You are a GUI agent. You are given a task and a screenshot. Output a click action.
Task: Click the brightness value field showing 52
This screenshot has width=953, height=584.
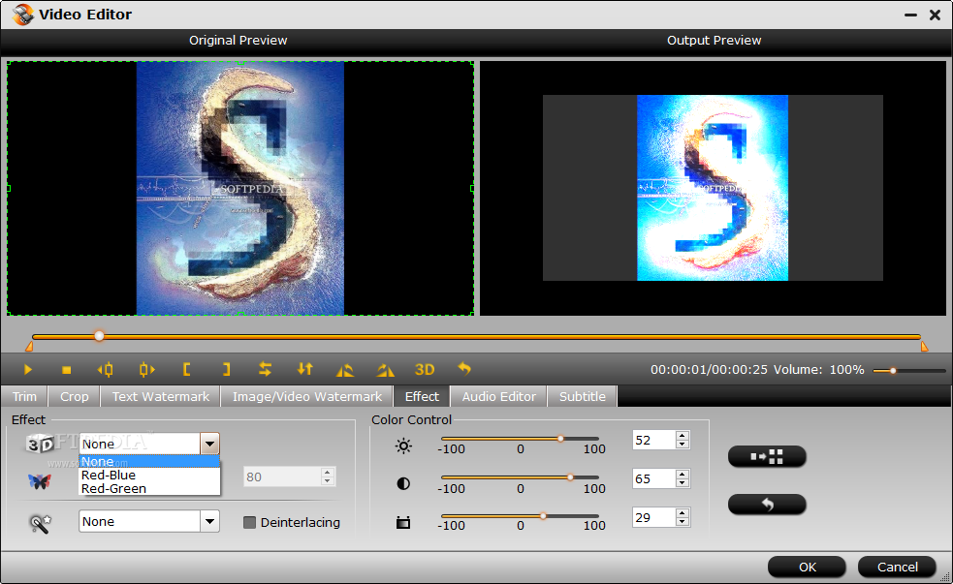(654, 440)
